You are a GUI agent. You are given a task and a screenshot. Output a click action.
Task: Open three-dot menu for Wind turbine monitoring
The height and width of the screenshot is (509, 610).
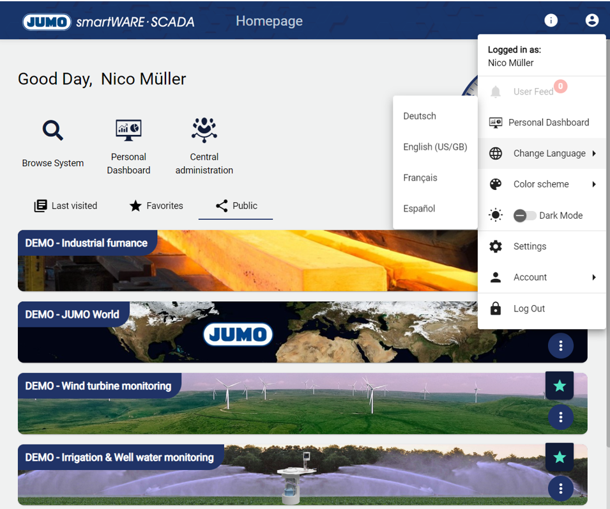pos(560,417)
